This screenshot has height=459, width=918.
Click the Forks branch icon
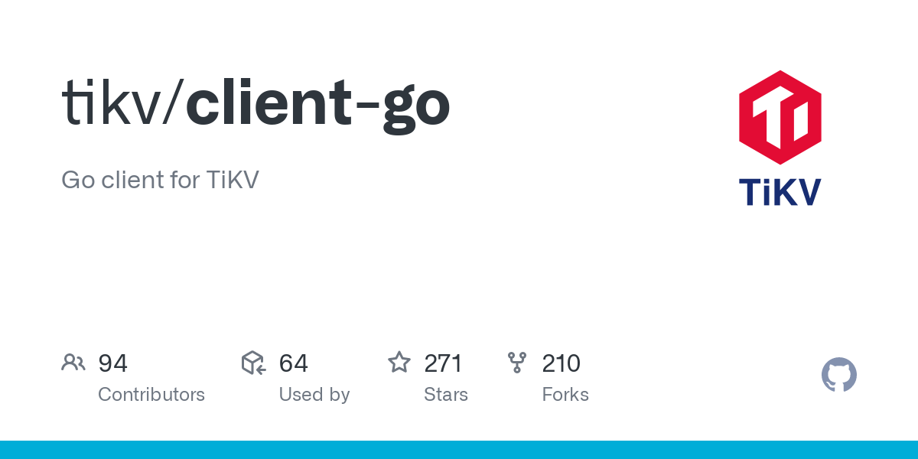click(517, 363)
